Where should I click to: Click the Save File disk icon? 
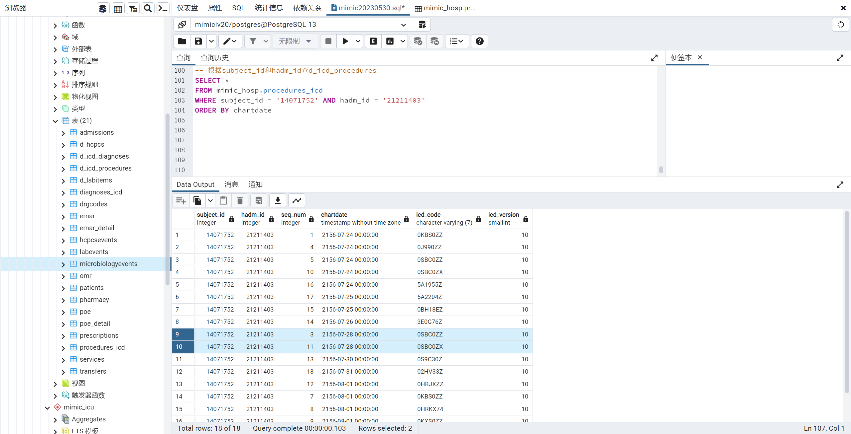(x=198, y=41)
